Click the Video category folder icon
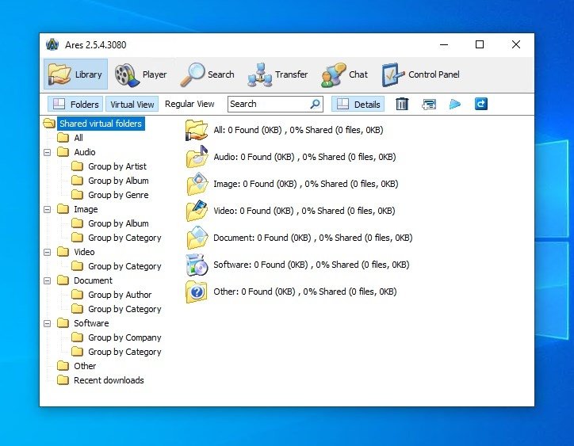Screen dimensions: 574x446 click(197, 211)
